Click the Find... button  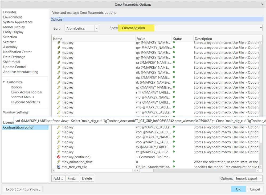pyautogui.click(x=72, y=178)
